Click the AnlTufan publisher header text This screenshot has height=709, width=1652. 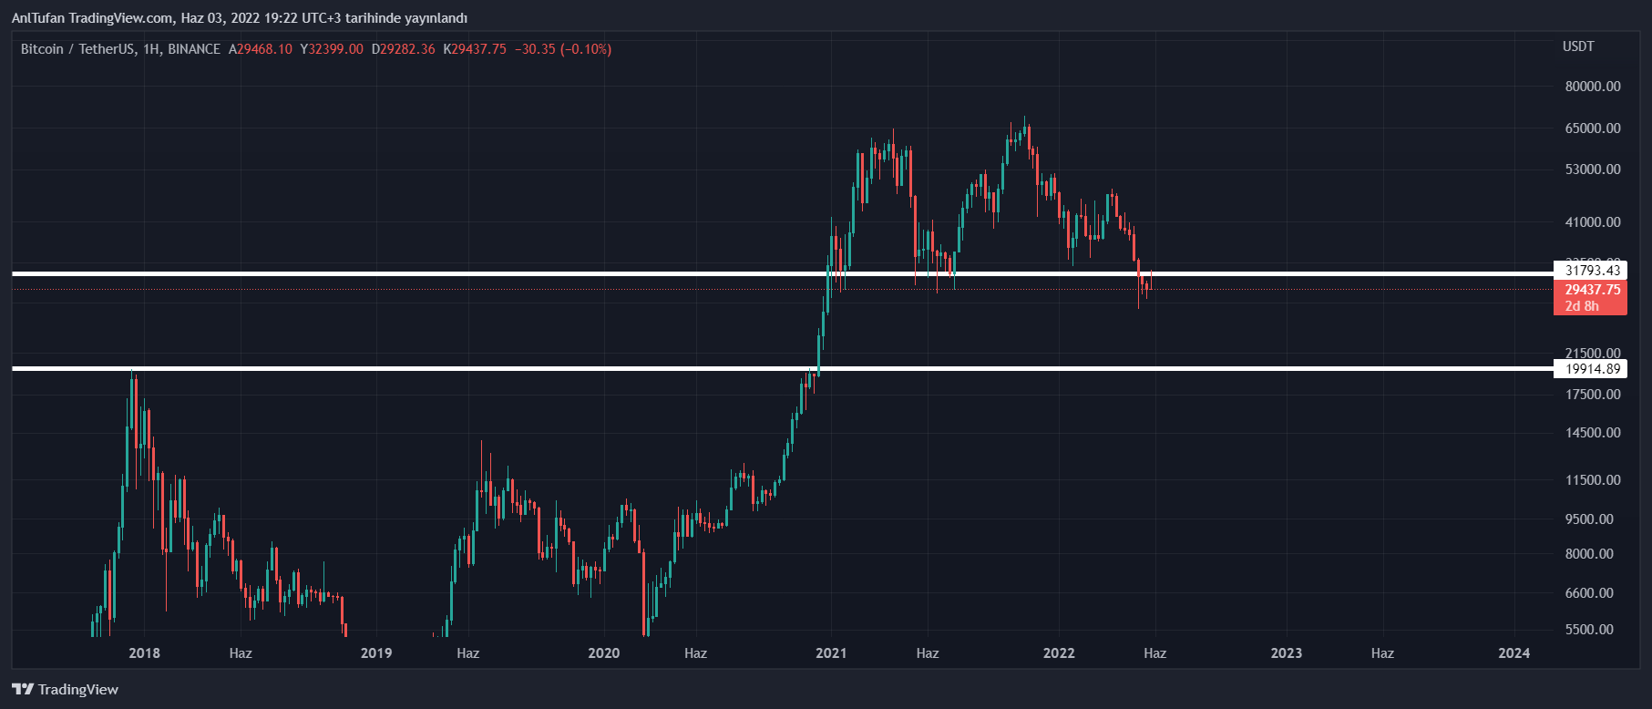coord(239,18)
